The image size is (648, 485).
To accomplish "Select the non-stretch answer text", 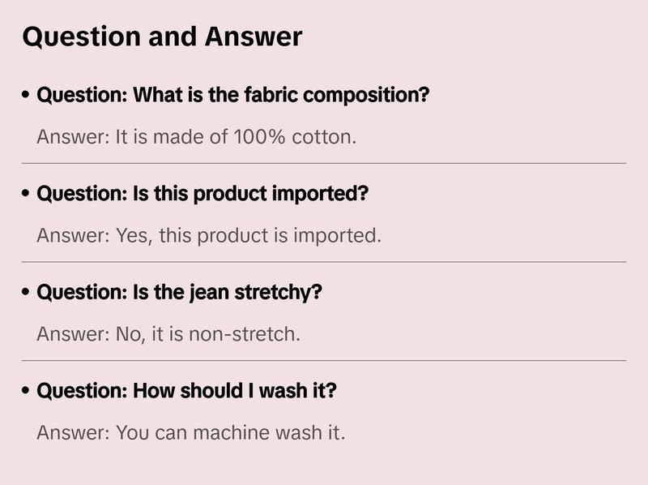I will [x=168, y=333].
